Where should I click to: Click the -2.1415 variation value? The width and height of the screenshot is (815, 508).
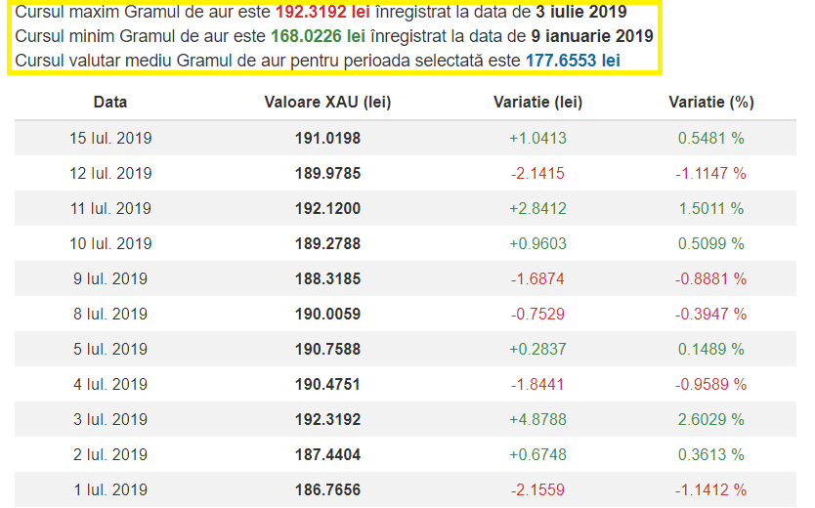click(537, 173)
